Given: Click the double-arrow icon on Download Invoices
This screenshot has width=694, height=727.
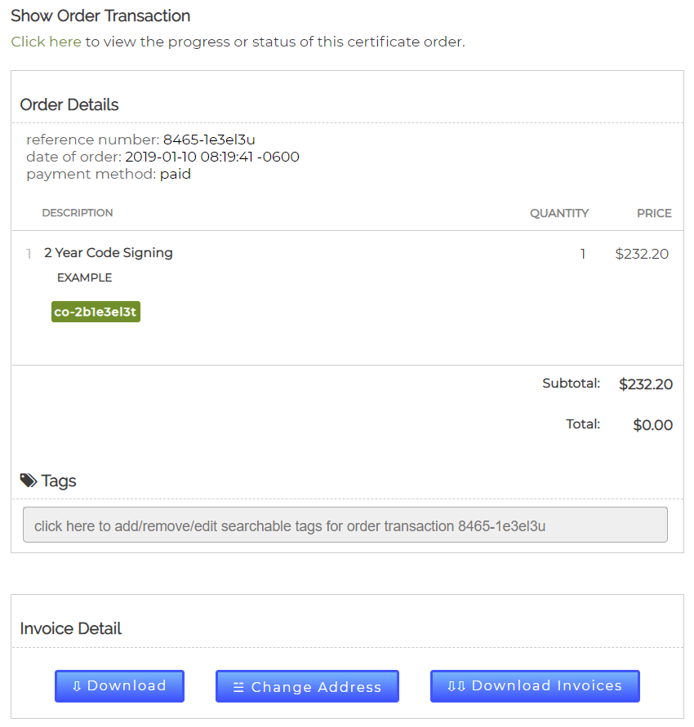Looking at the screenshot, I should [x=456, y=686].
